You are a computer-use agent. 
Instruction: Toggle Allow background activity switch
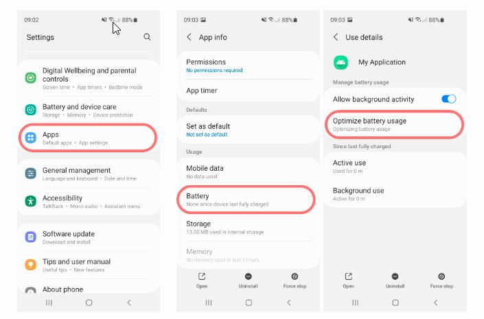click(x=449, y=99)
